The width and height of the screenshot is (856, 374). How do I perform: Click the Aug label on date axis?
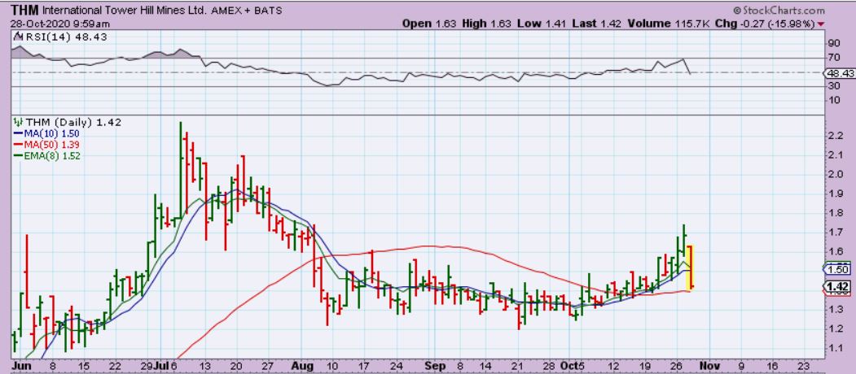[x=303, y=367]
